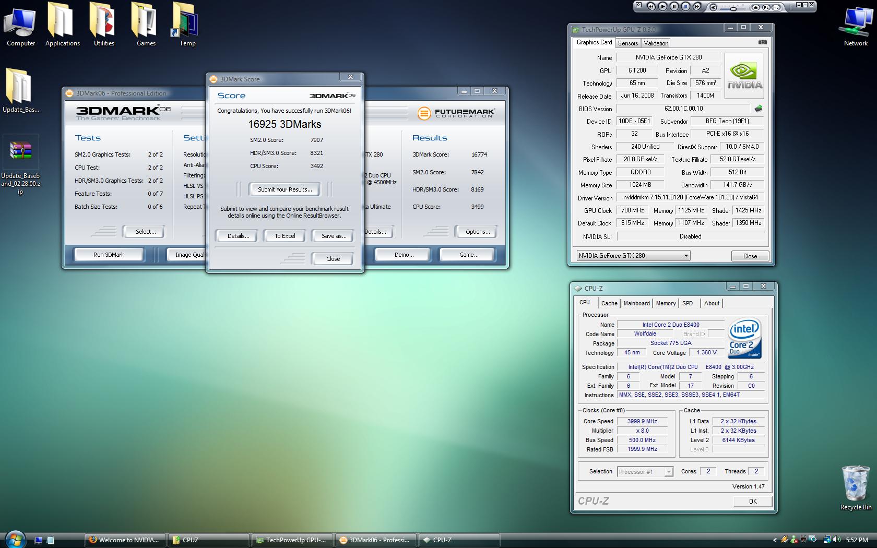Switch to the Memory tab in CPU-Z

click(666, 303)
